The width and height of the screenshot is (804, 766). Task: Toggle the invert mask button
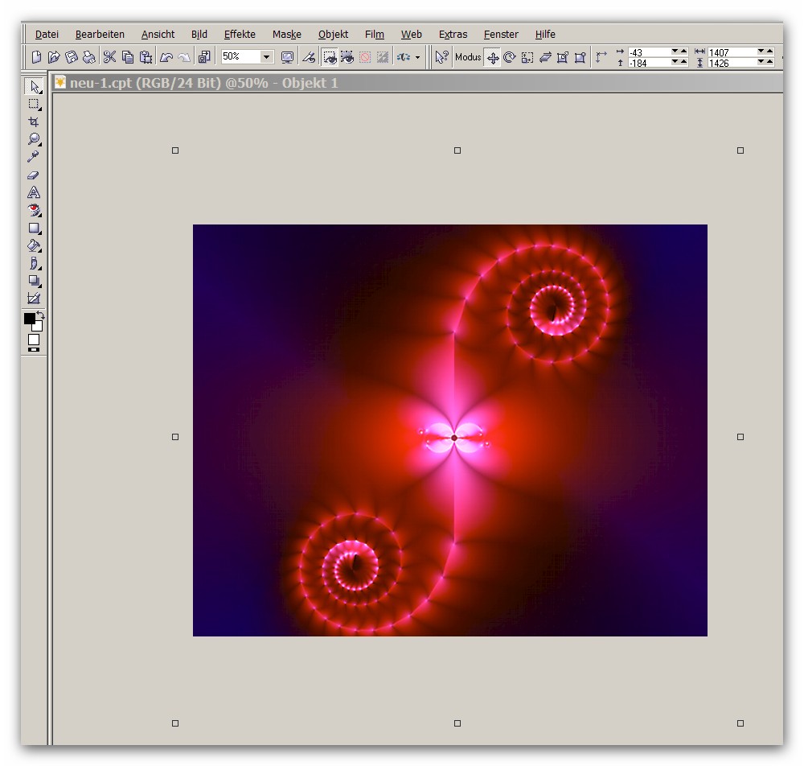383,57
